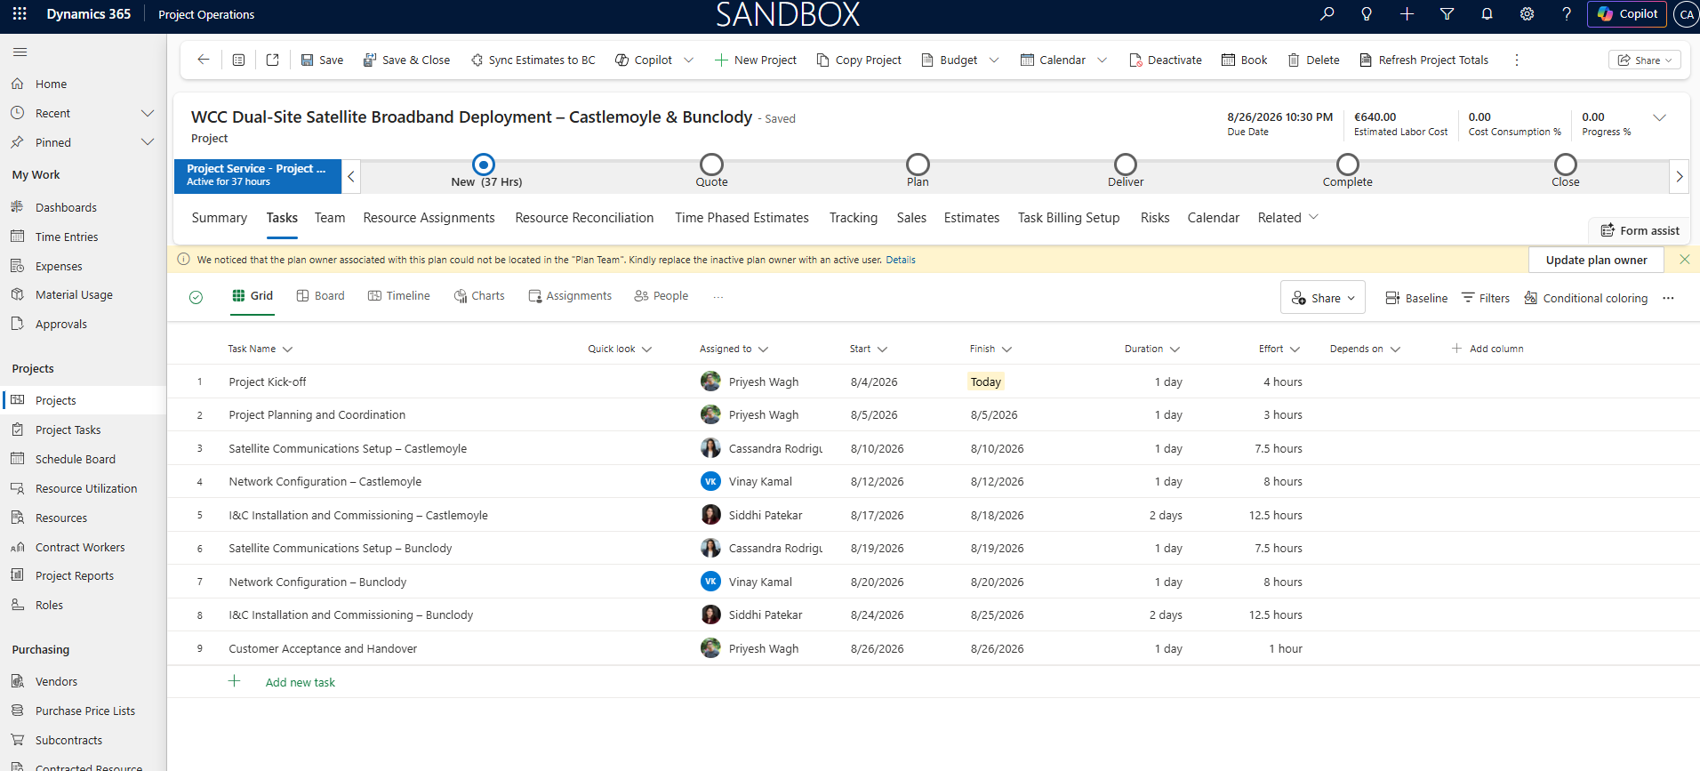This screenshot has height=771, width=1700.
Task: Click Copy Project command
Action: (x=859, y=60)
